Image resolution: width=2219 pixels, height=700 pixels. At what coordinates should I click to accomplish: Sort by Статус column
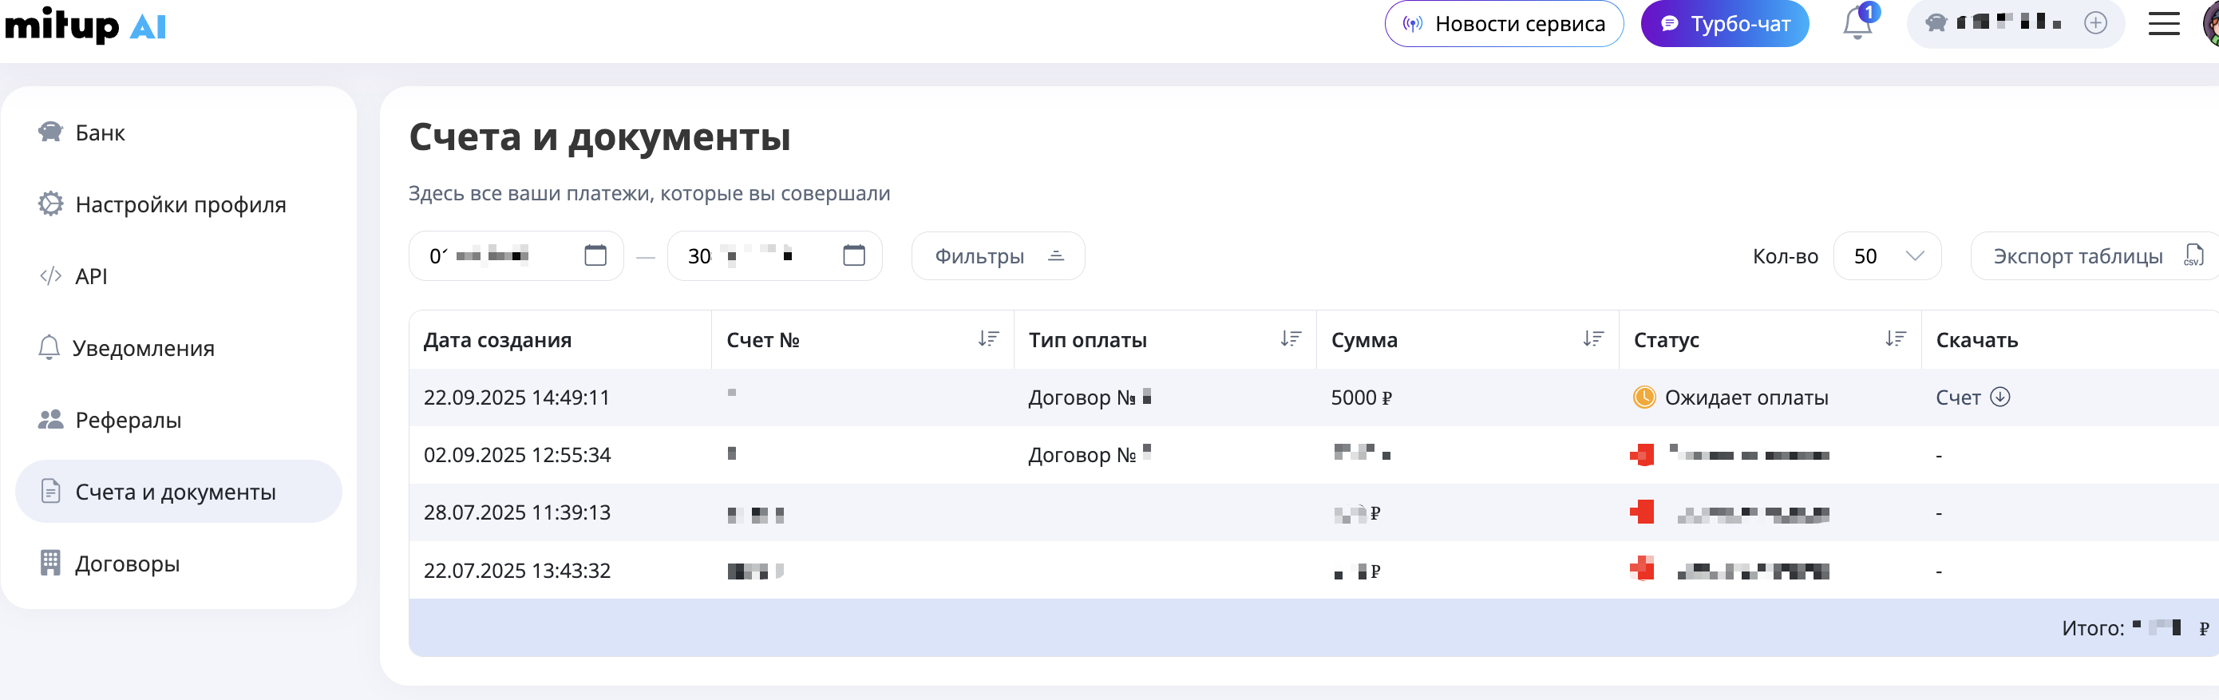tap(1895, 339)
